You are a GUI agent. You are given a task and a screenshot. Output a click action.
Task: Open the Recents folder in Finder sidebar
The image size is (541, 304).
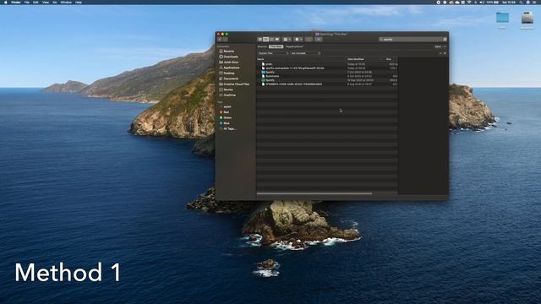(227, 51)
